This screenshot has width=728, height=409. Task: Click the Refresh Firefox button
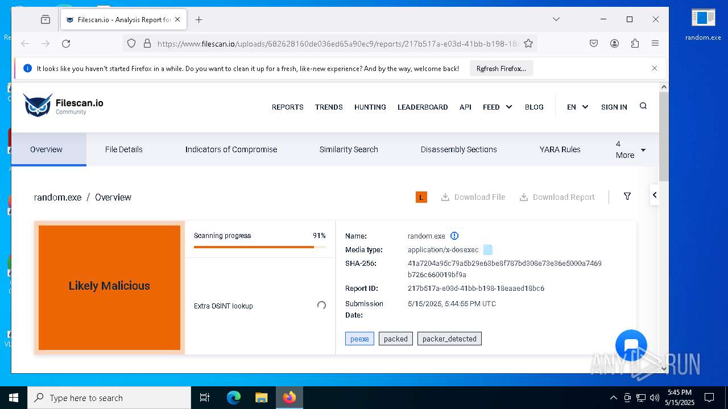point(501,69)
